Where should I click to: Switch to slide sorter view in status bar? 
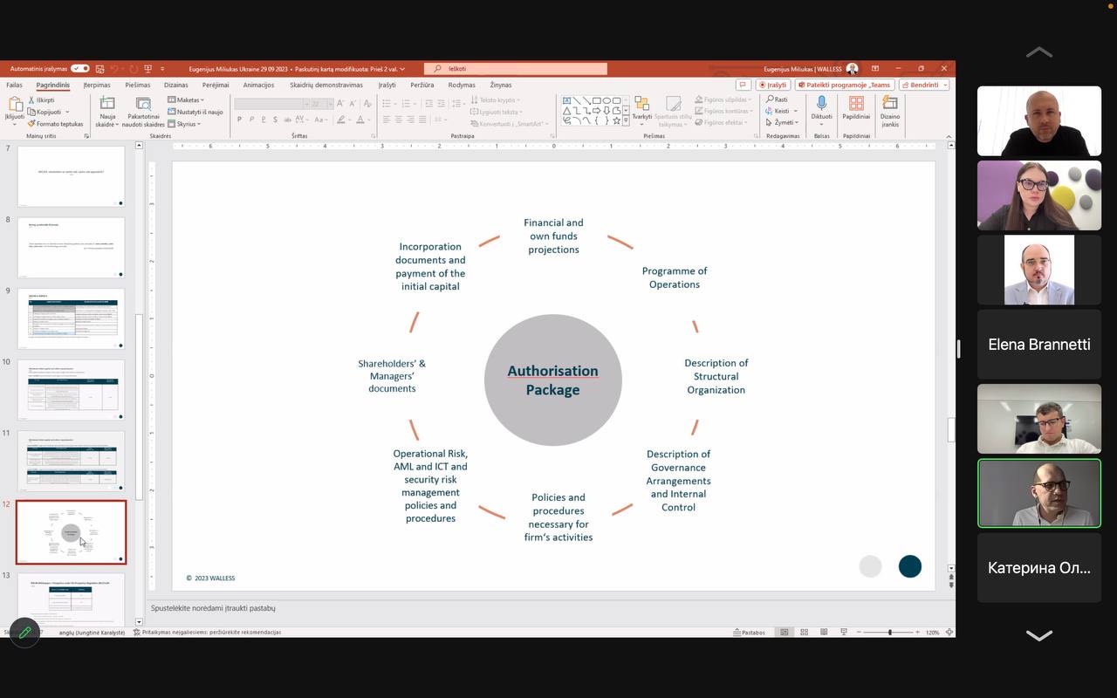pos(804,632)
